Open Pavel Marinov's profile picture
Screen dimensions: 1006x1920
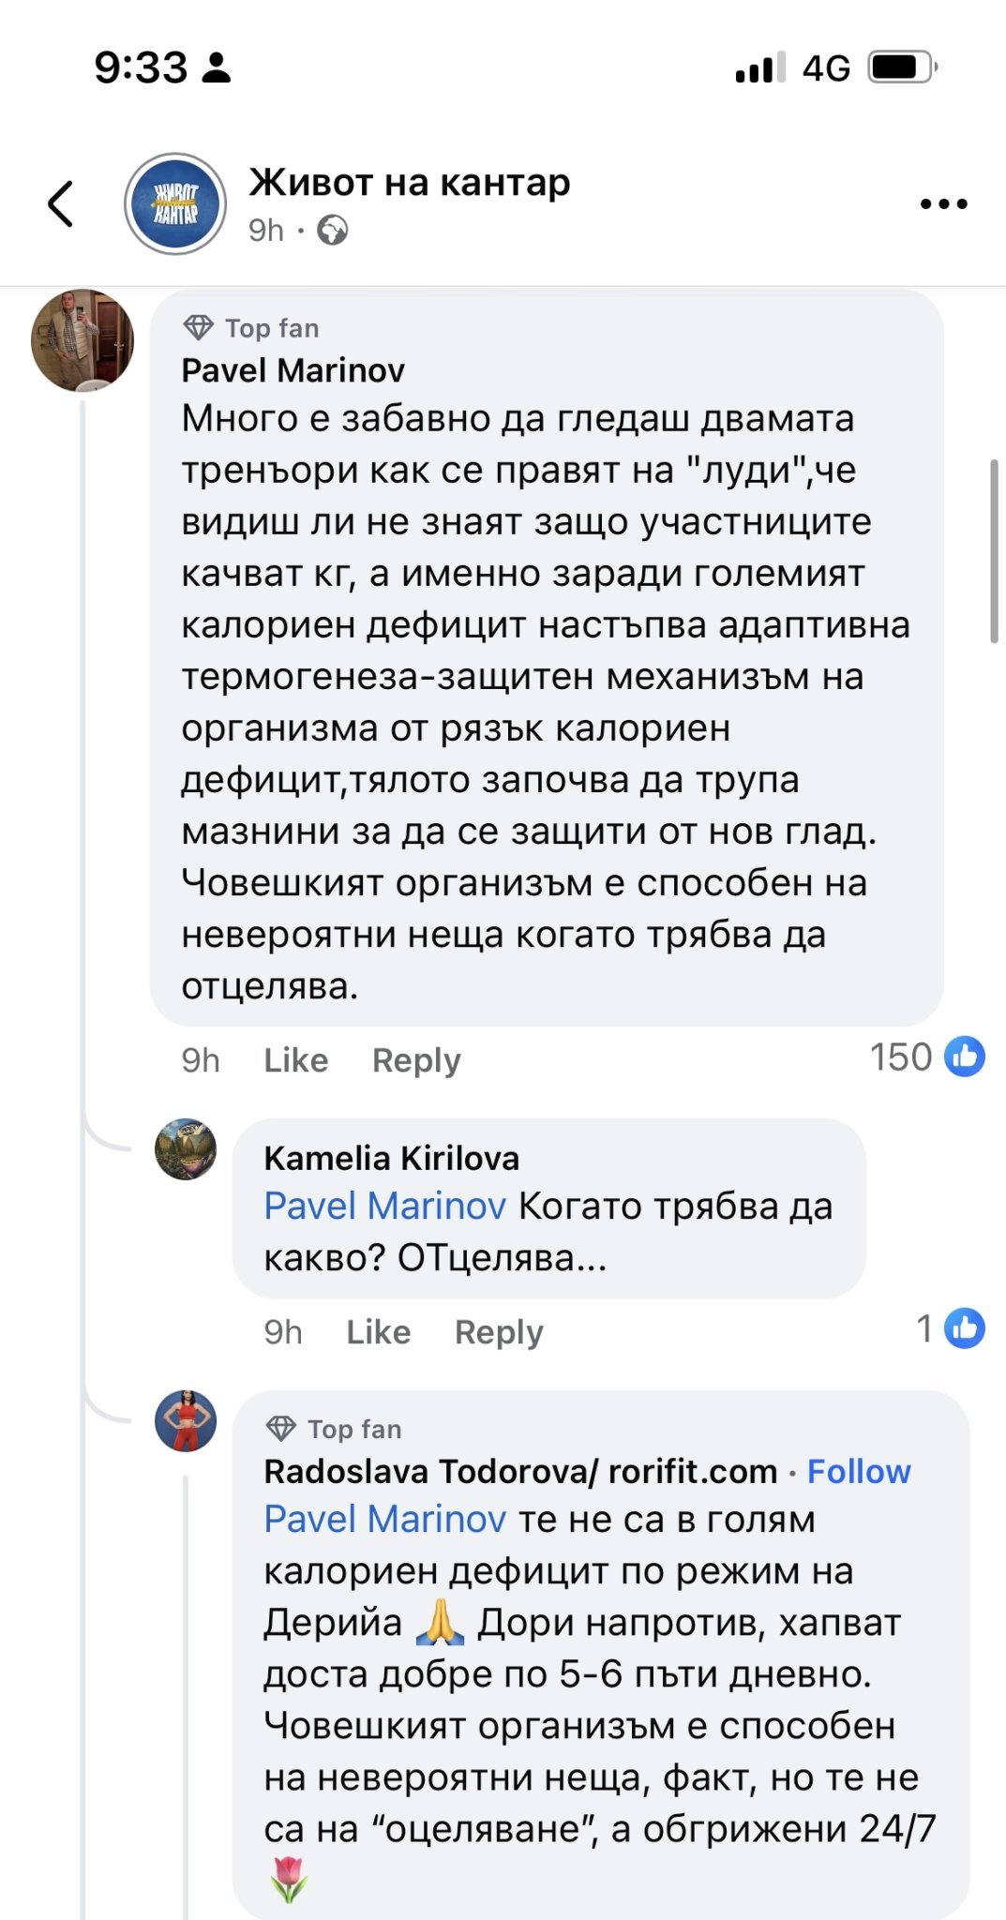click(83, 340)
